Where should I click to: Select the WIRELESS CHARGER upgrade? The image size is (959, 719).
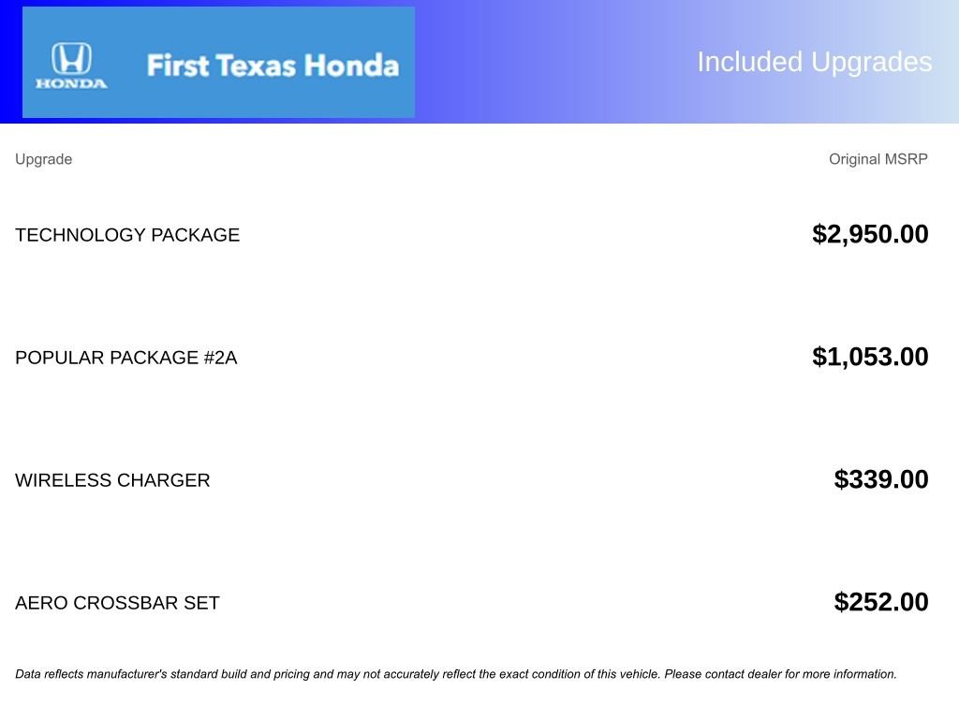[x=112, y=480]
